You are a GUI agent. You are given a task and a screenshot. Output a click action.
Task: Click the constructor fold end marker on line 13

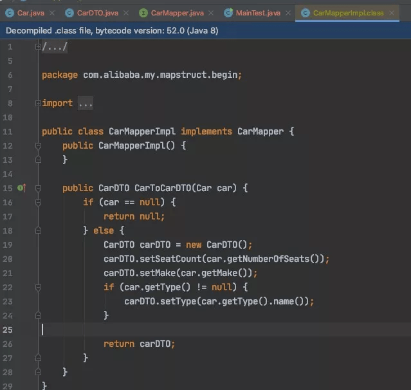pyautogui.click(x=38, y=160)
